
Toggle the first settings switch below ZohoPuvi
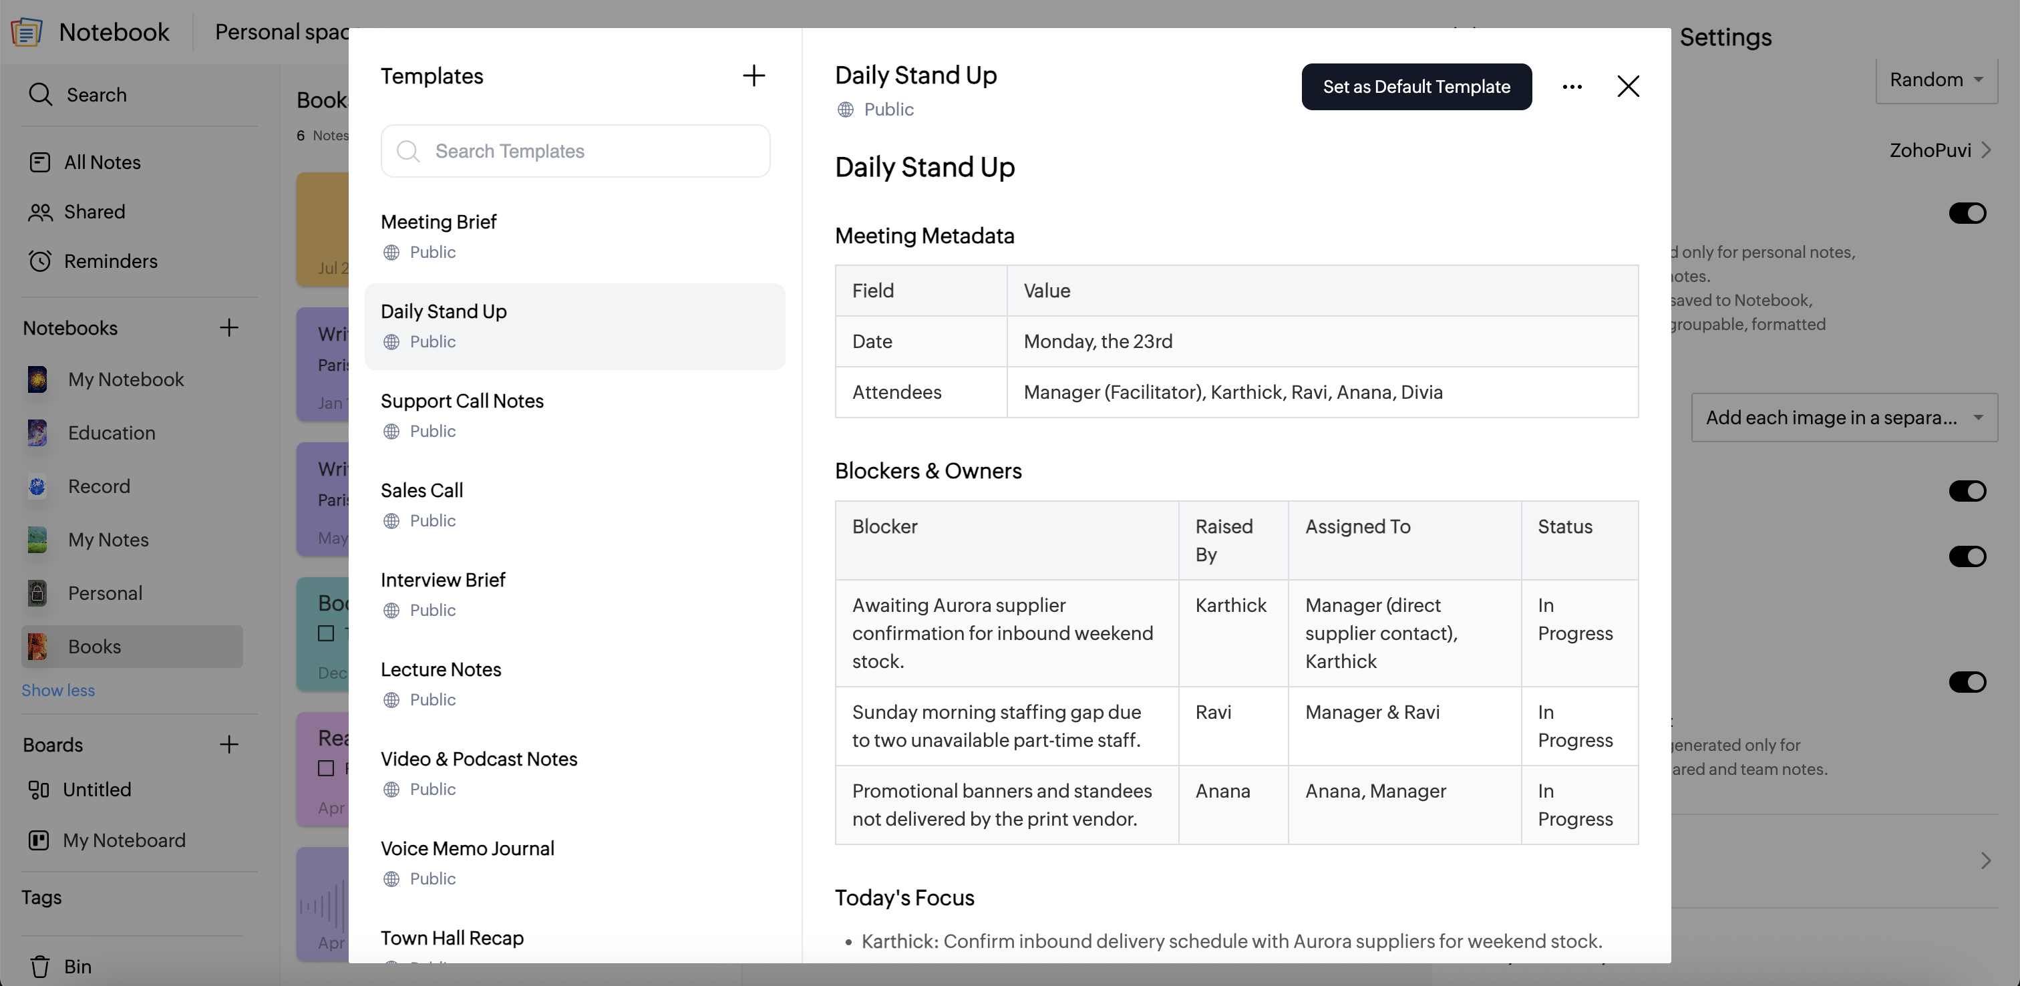click(1967, 213)
